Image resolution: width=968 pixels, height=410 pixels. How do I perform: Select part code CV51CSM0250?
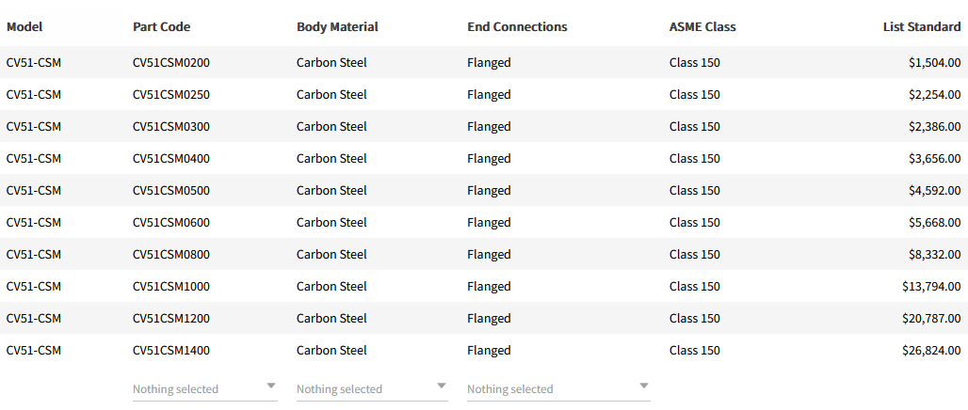click(171, 95)
